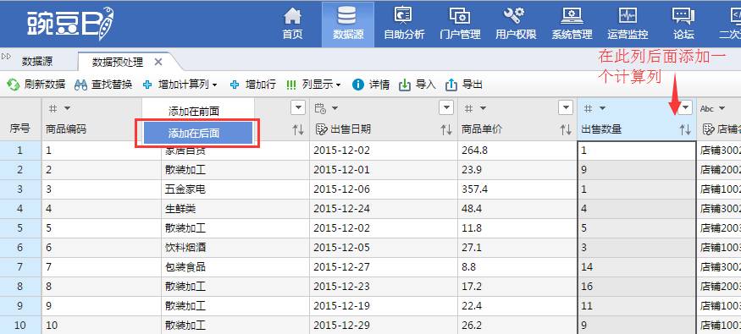Viewport: 741px width, 334px height.
Task: Click cell 饮料烟酒 in row 6
Action: [235, 247]
